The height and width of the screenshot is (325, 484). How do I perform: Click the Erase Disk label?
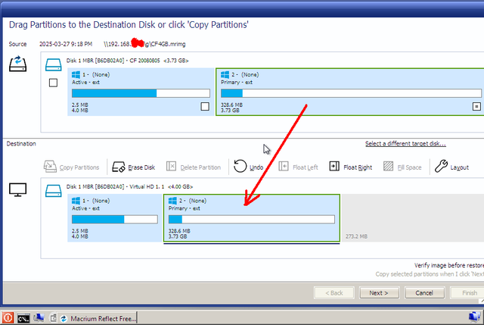click(141, 167)
